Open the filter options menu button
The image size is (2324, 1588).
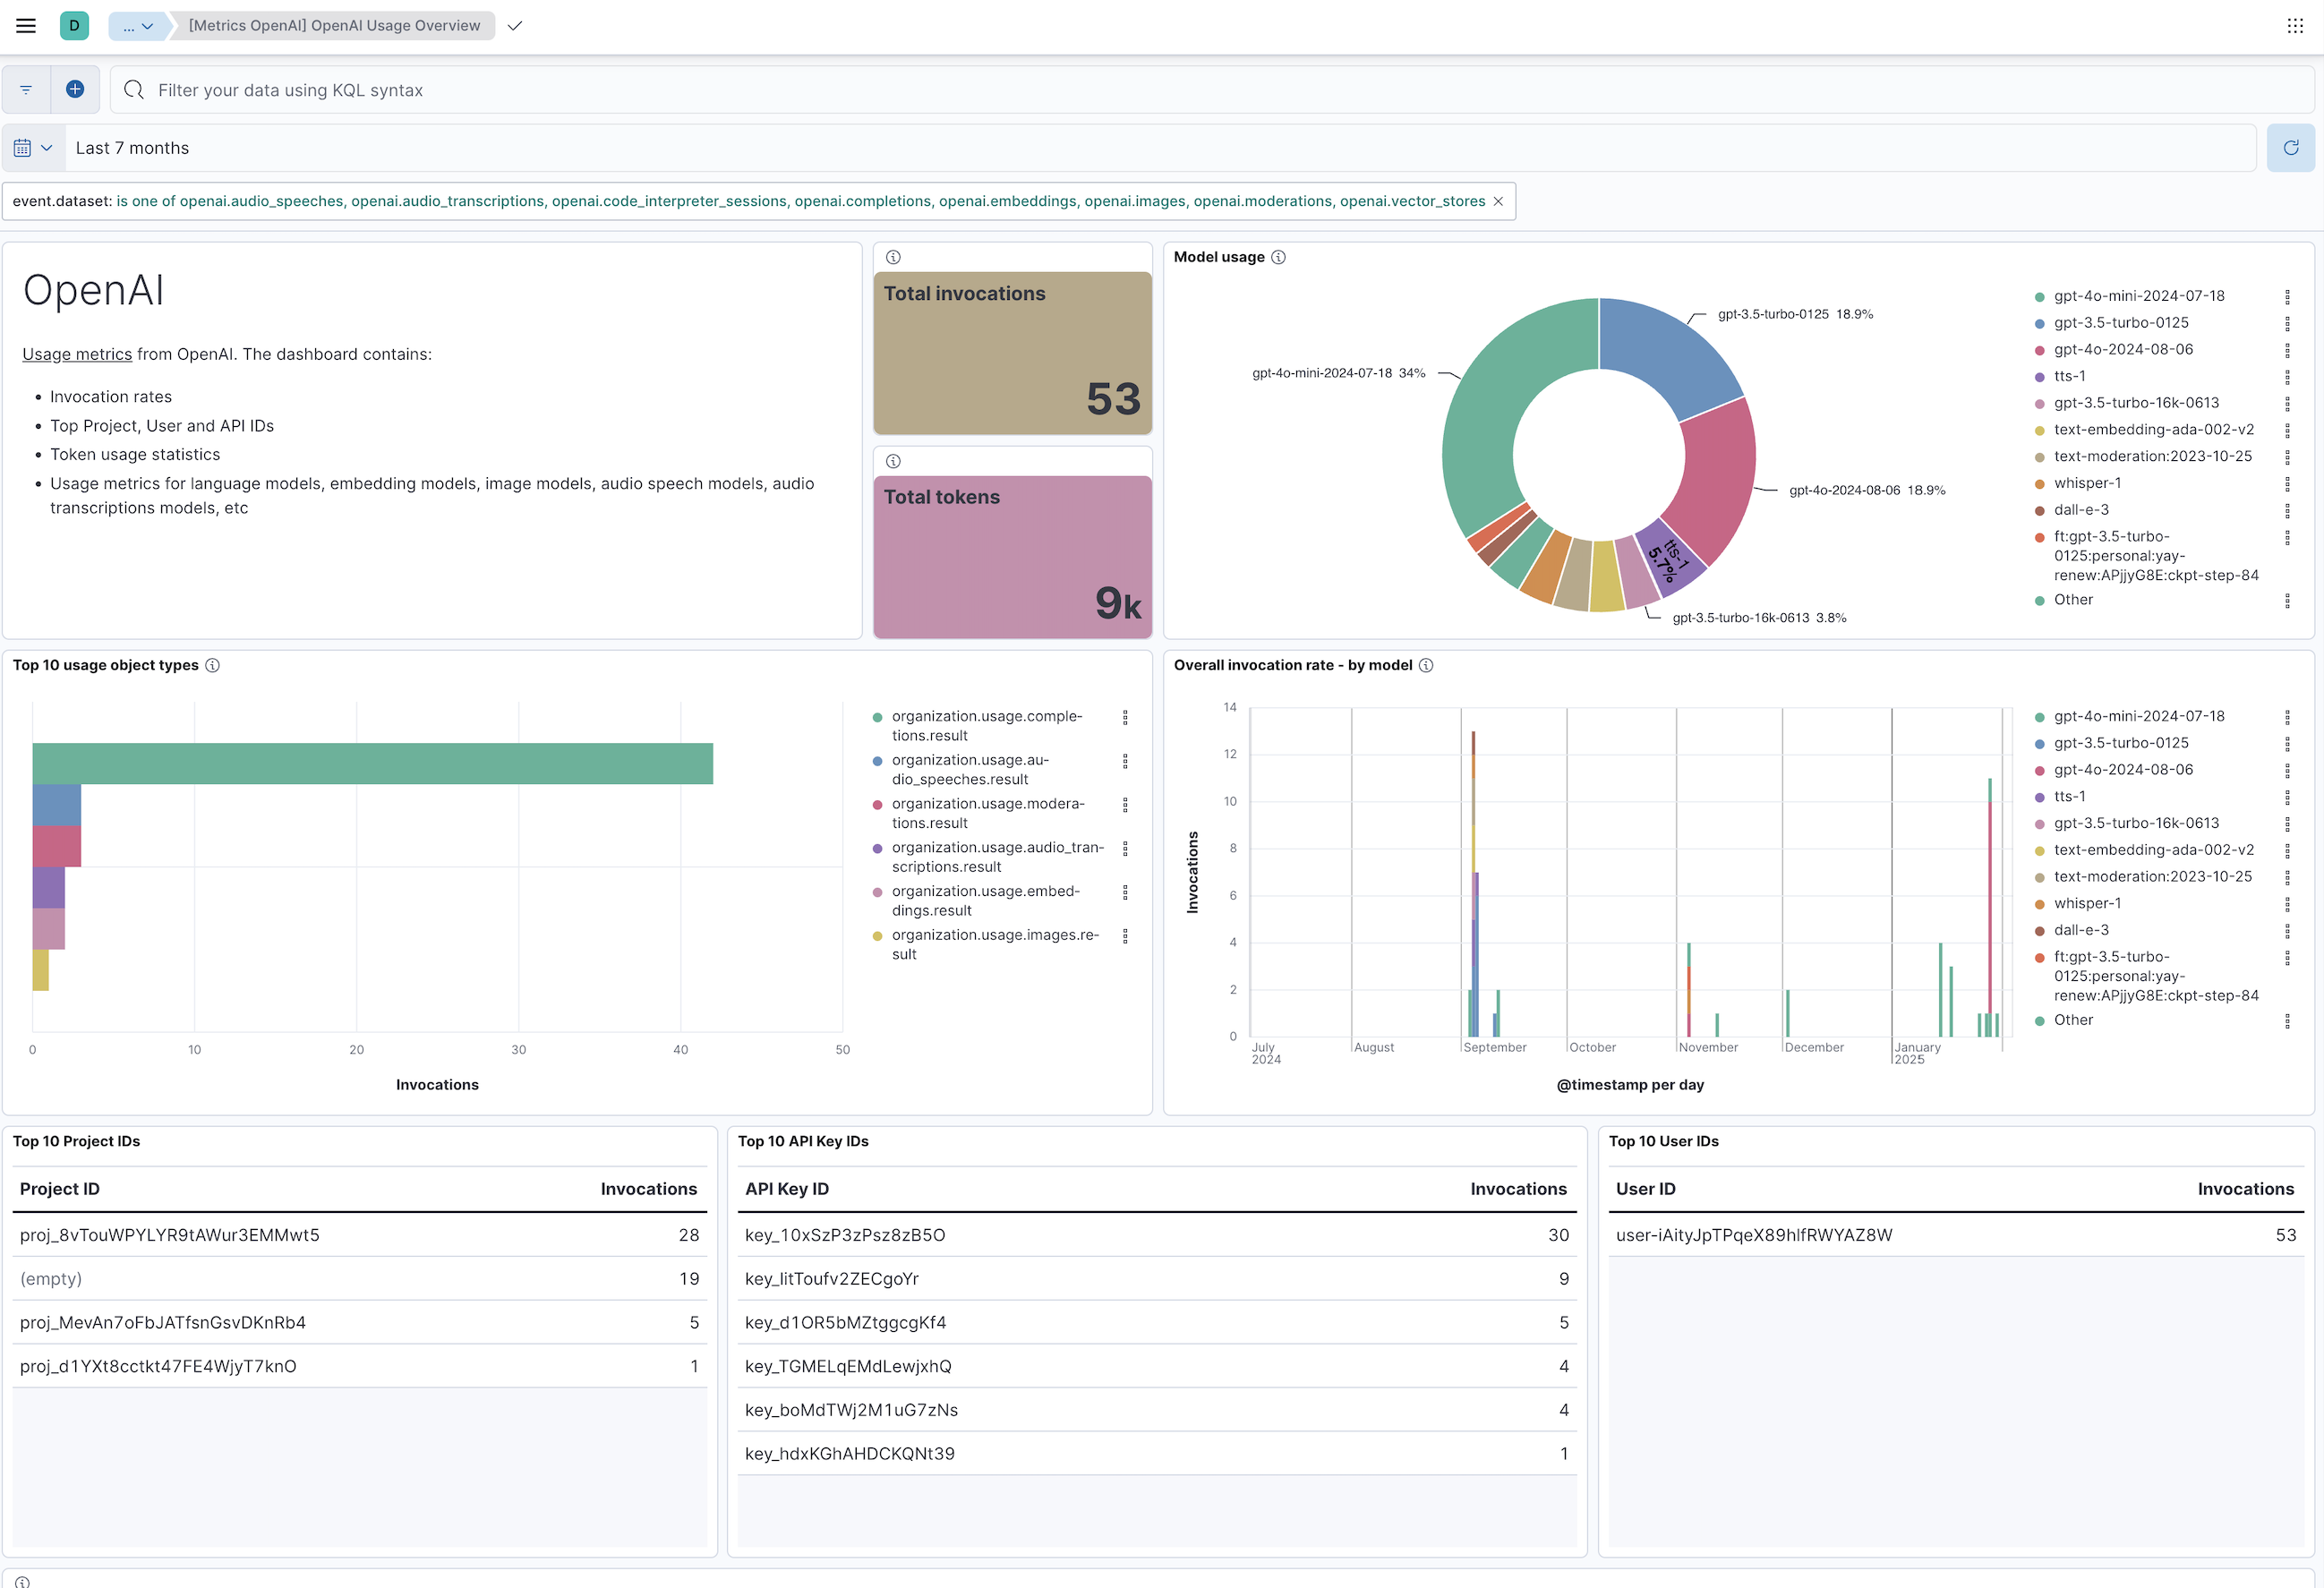point(26,90)
